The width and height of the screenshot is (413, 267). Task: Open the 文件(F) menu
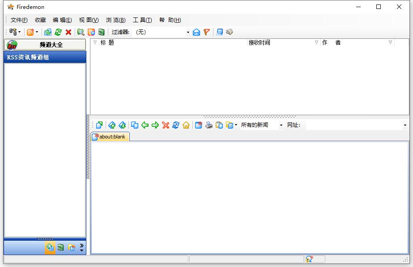19,20
